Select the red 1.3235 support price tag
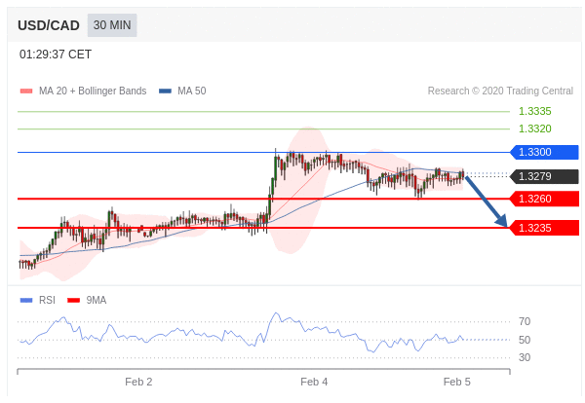The height and width of the screenshot is (403, 585). click(x=544, y=228)
